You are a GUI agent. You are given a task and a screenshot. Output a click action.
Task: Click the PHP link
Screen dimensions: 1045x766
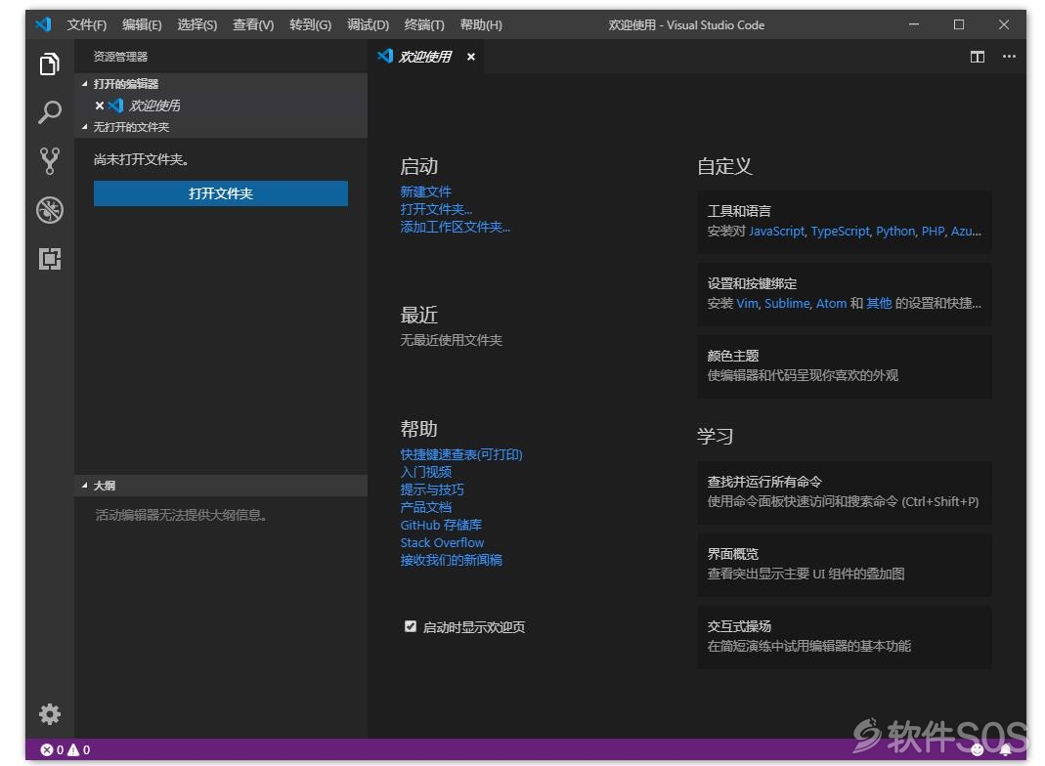933,232
